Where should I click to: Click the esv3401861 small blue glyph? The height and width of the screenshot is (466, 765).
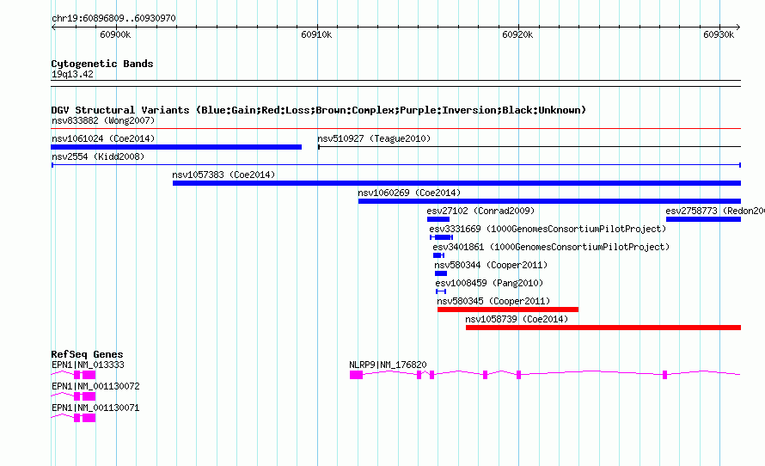pyautogui.click(x=438, y=255)
